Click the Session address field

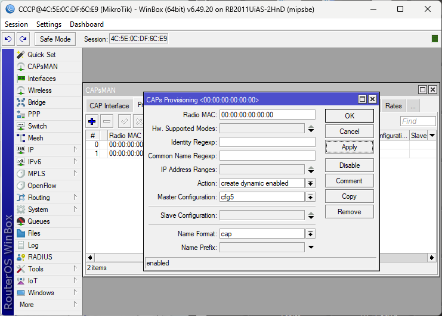[139, 39]
